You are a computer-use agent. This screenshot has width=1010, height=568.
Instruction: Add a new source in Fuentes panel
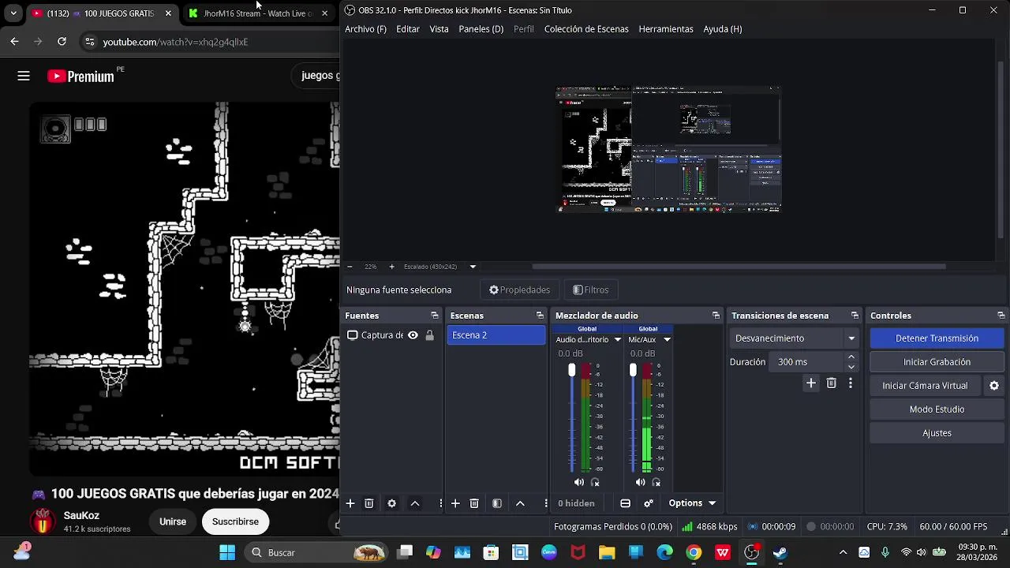point(350,503)
